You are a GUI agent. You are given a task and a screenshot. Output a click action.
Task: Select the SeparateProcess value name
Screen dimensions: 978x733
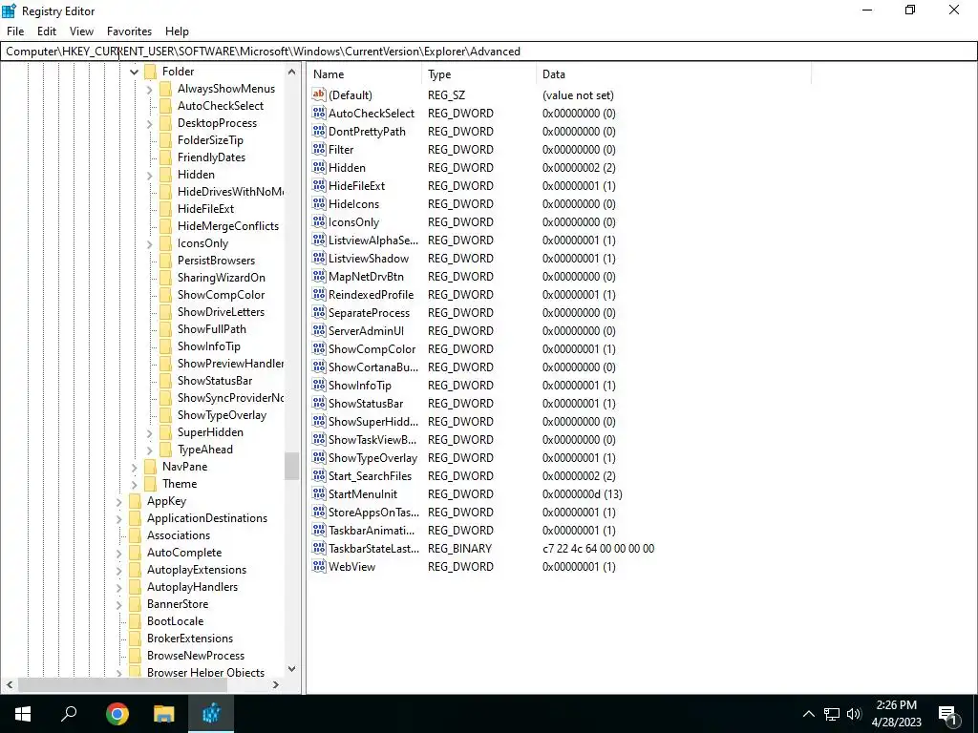pyautogui.click(x=370, y=313)
